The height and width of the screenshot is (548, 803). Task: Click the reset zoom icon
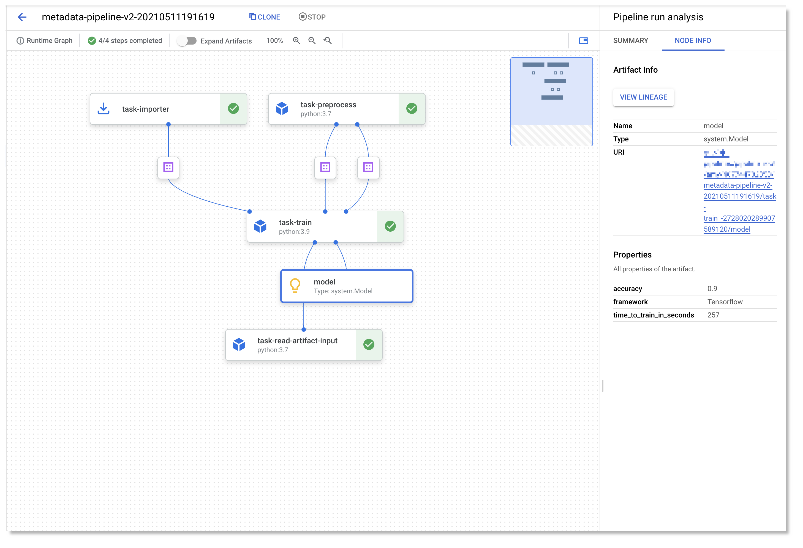coord(328,41)
